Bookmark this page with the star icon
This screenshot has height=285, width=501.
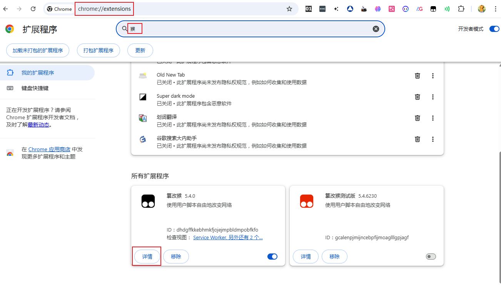coord(289,9)
